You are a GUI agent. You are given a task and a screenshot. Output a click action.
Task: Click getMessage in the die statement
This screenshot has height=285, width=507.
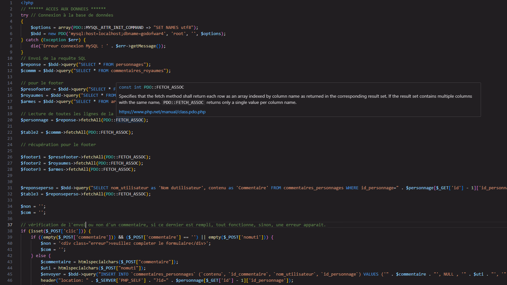tap(143, 46)
